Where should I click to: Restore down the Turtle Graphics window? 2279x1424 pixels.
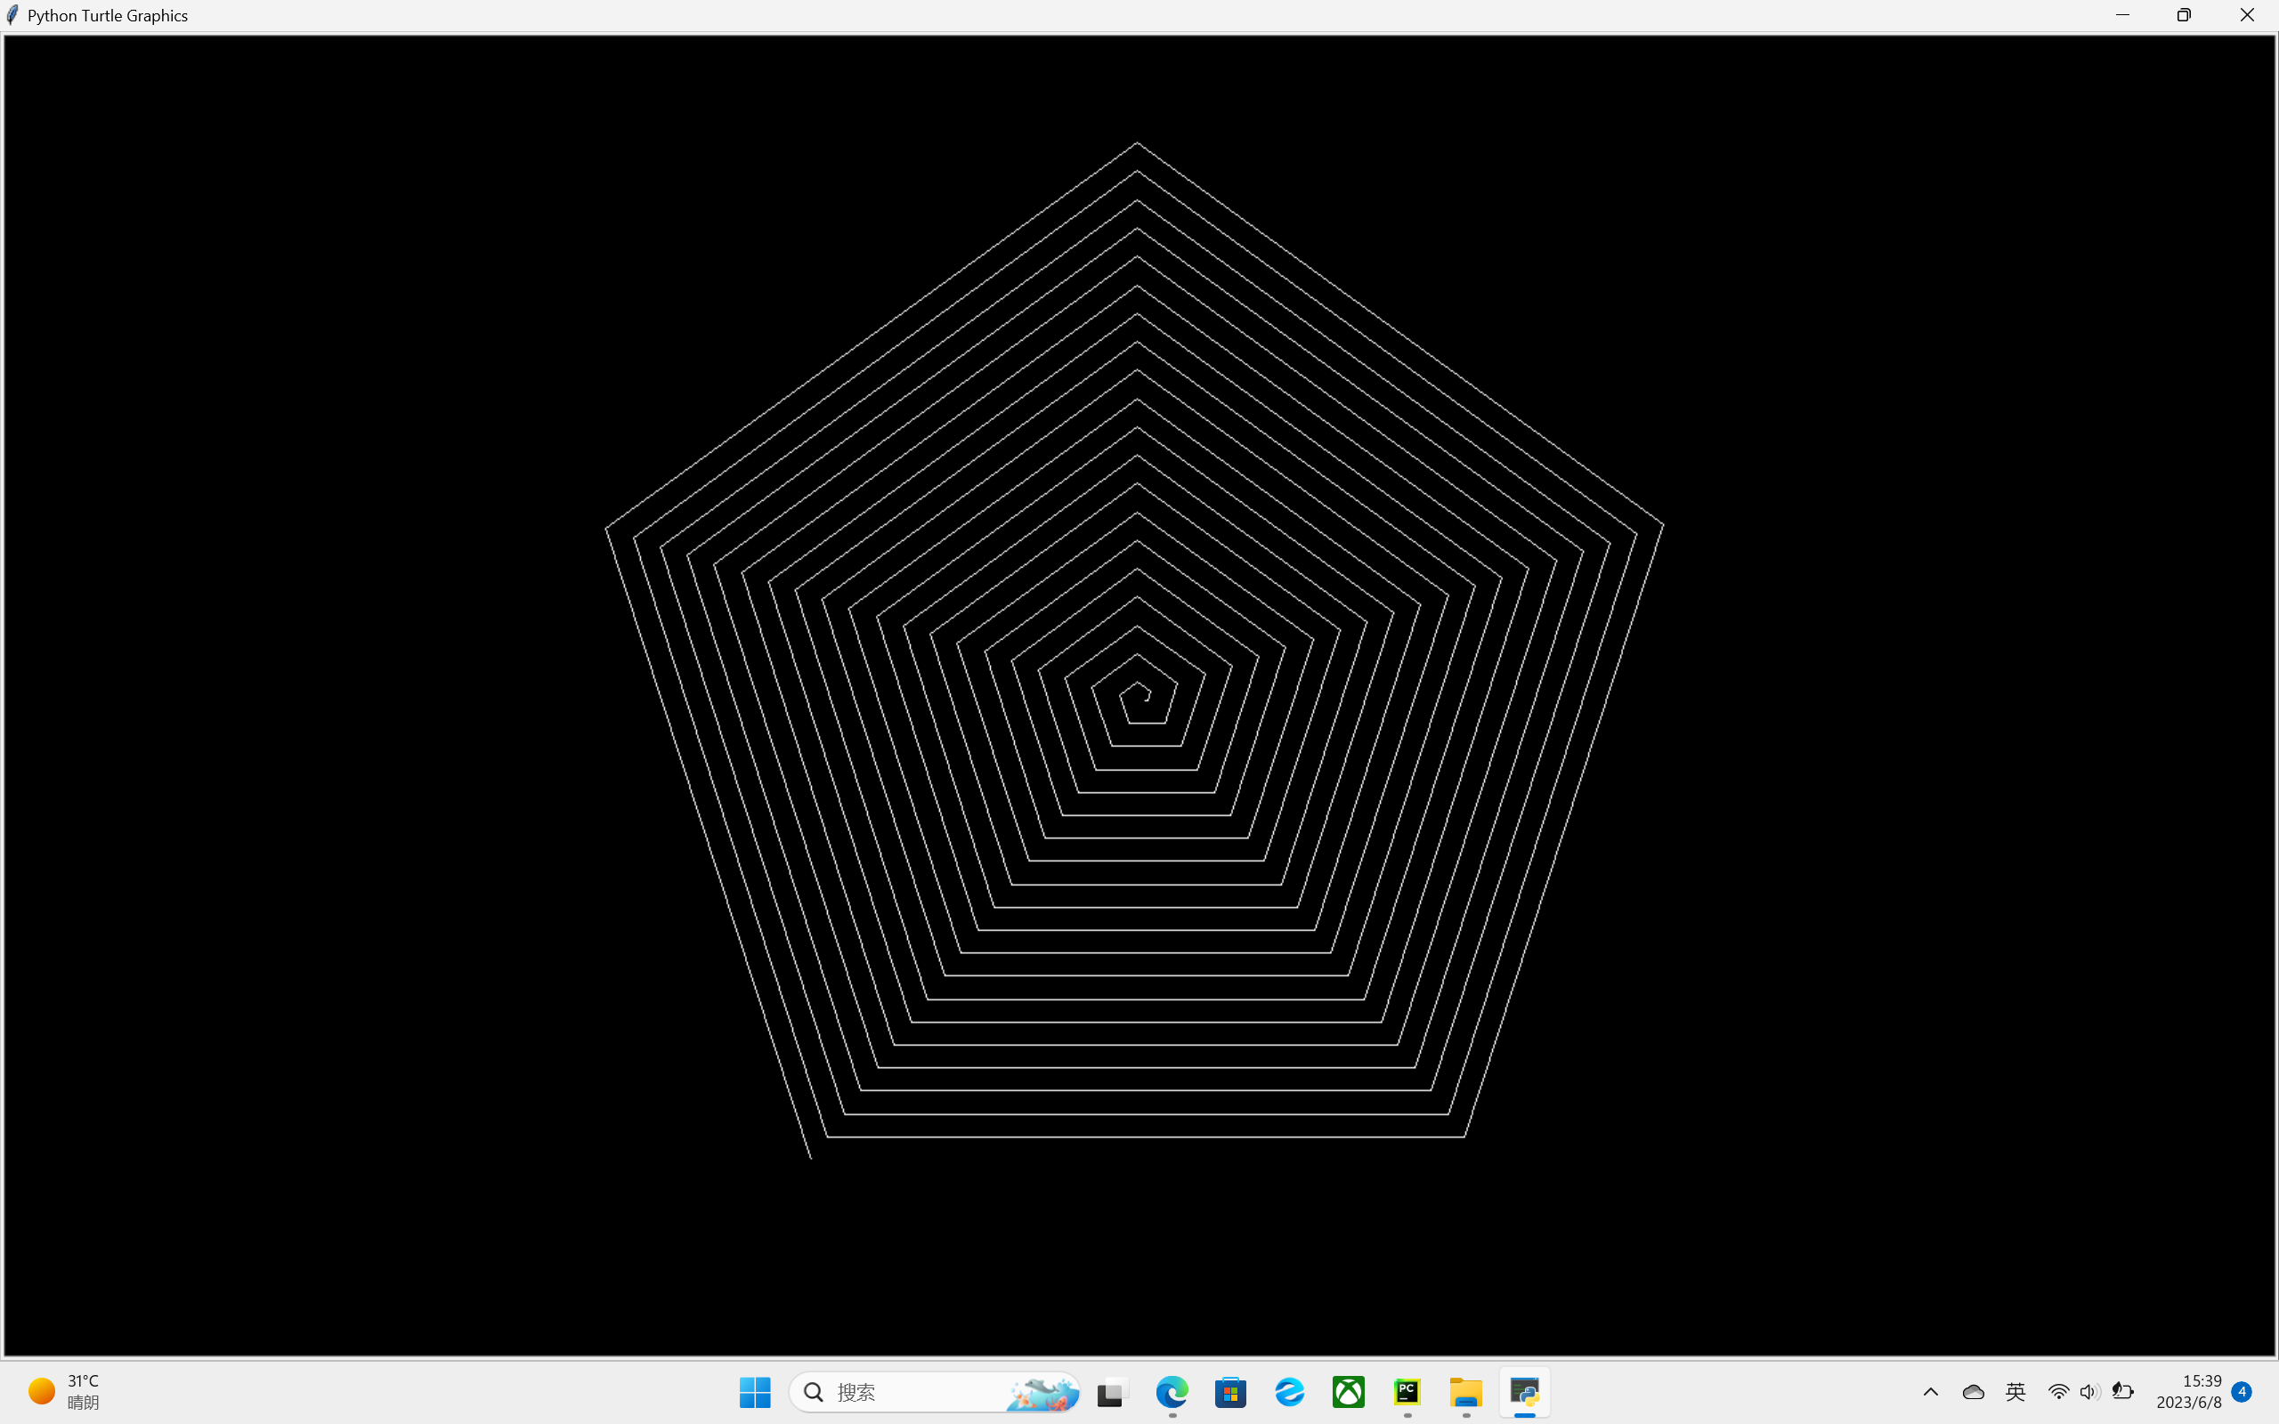point(2184,15)
